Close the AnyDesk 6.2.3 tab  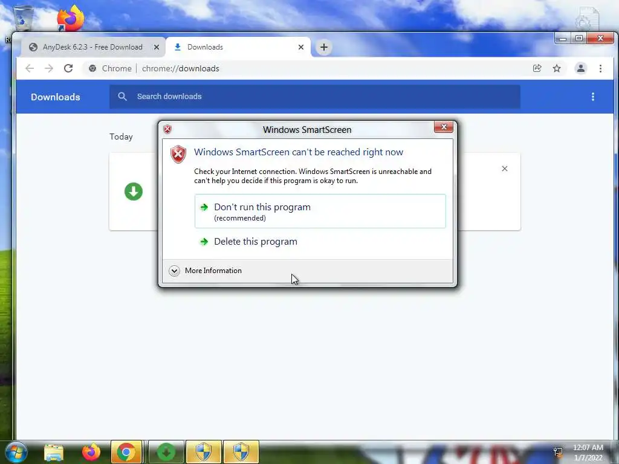(x=157, y=47)
